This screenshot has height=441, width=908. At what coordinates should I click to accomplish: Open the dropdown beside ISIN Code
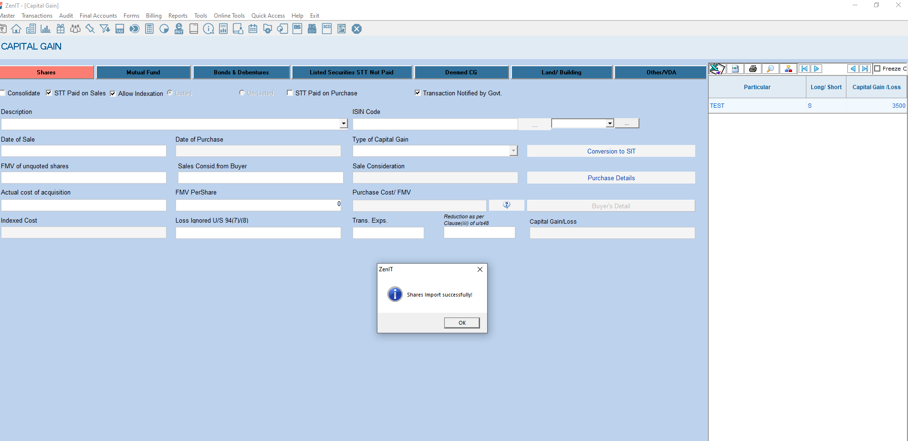pyautogui.click(x=610, y=123)
